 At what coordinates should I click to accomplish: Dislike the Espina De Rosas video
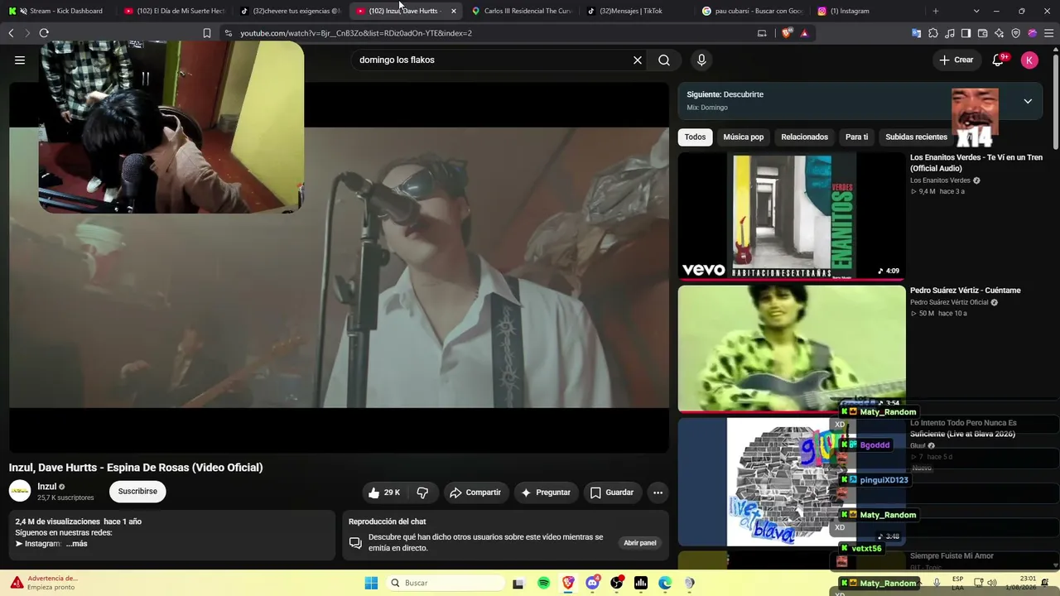pos(422,493)
